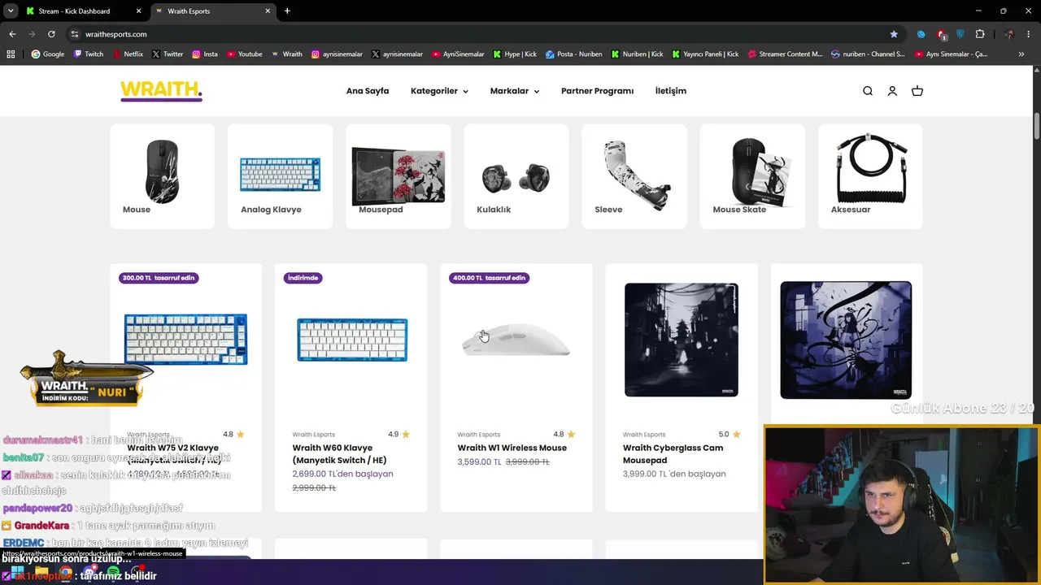
Task: Open the Youtube bookmark
Action: [x=245, y=54]
